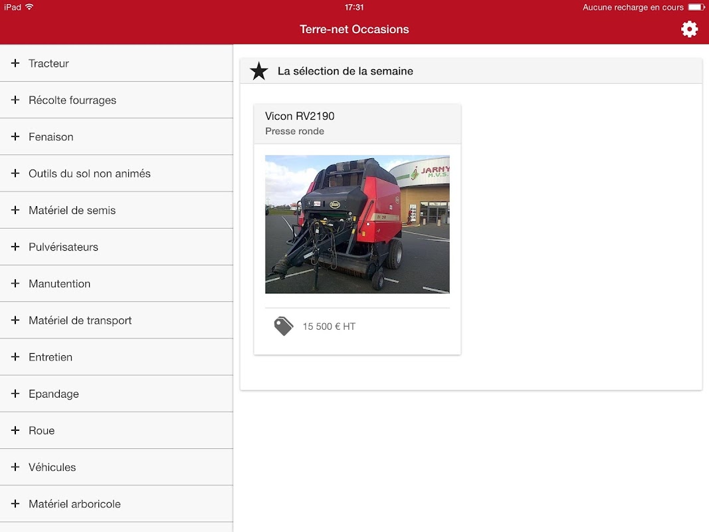Expand Entretien with its plus icon
The height and width of the screenshot is (532, 709).
tap(15, 356)
